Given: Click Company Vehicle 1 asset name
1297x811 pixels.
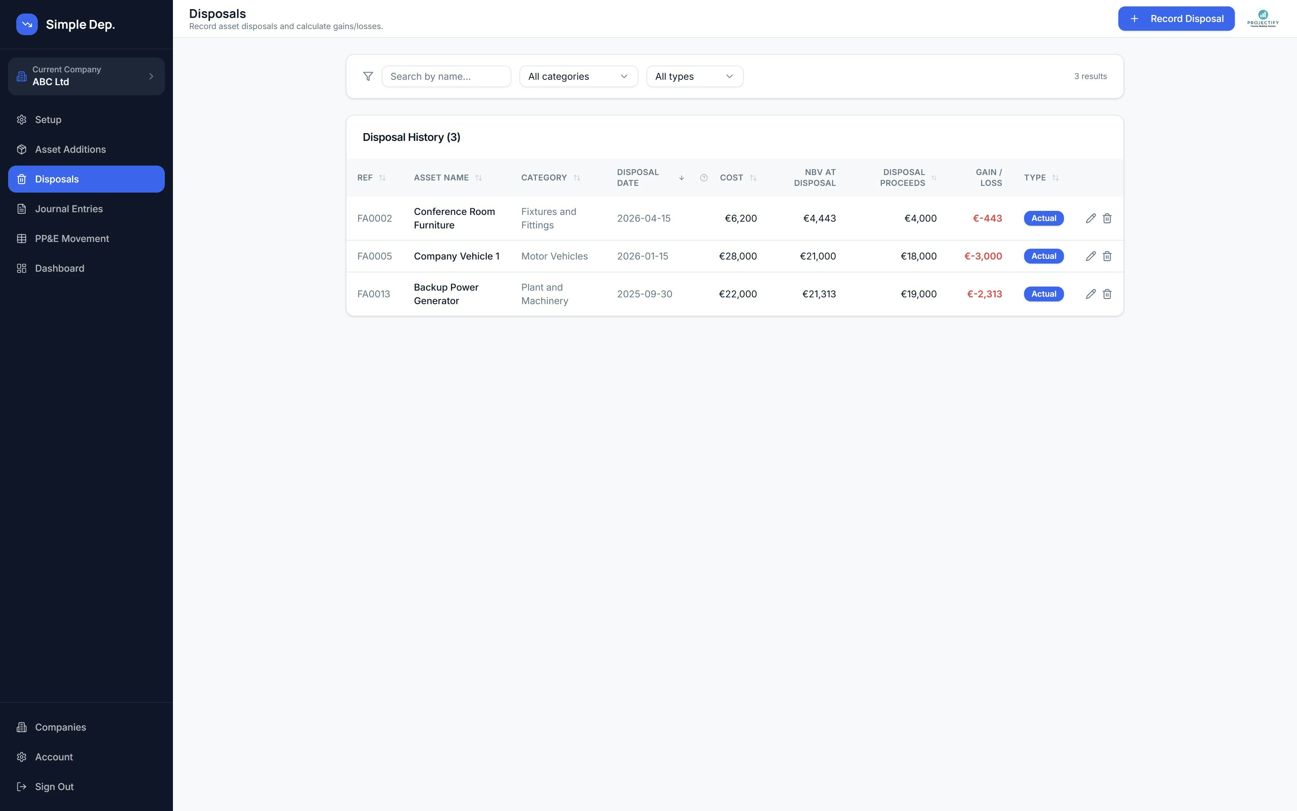Looking at the screenshot, I should pos(456,256).
